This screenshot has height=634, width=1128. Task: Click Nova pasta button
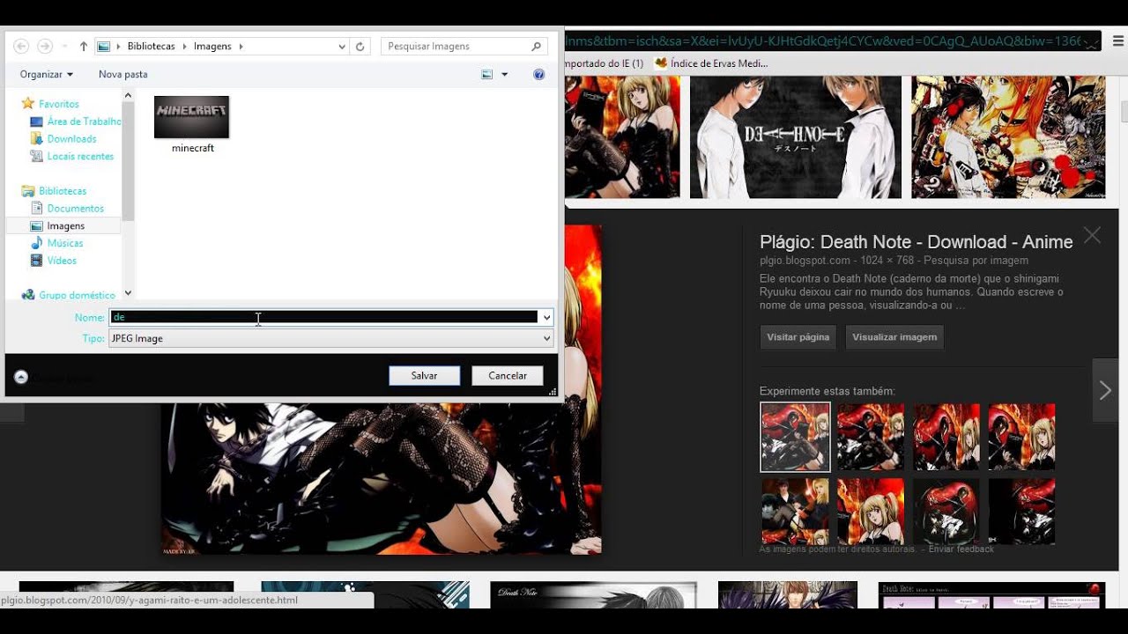click(x=122, y=74)
